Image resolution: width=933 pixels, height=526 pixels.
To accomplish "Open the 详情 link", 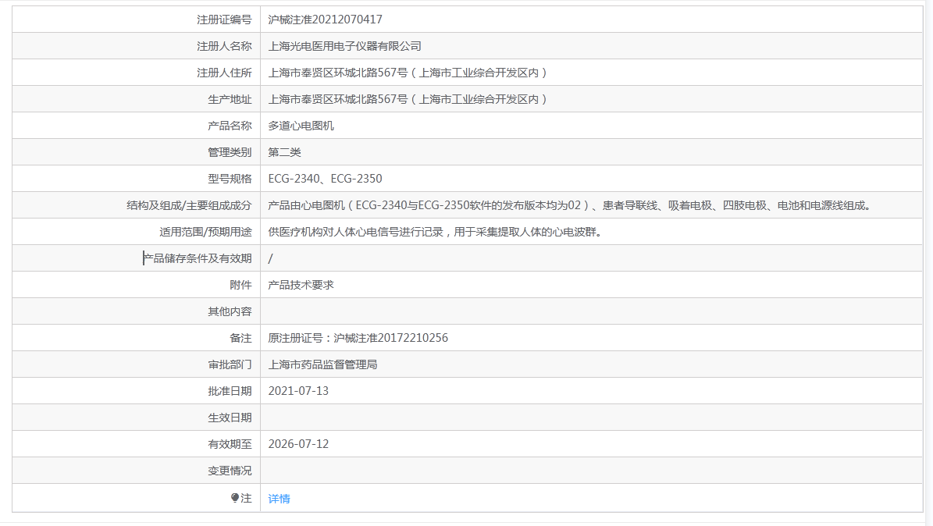I will (x=279, y=499).
